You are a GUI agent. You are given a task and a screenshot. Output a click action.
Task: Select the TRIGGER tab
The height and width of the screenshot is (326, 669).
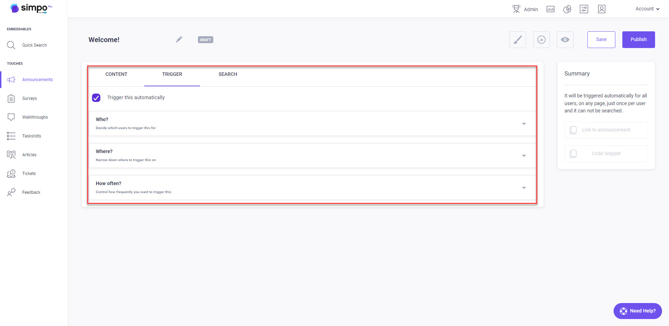click(172, 74)
